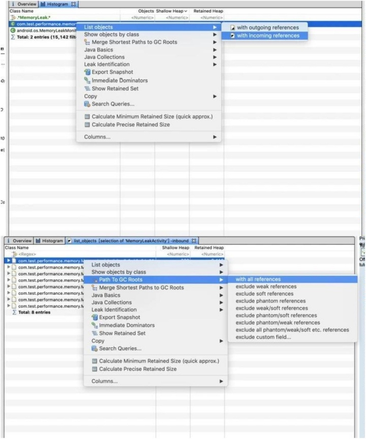This screenshot has width=366, height=439.
Task: Click the android.os class green icon
Action: click(13, 30)
